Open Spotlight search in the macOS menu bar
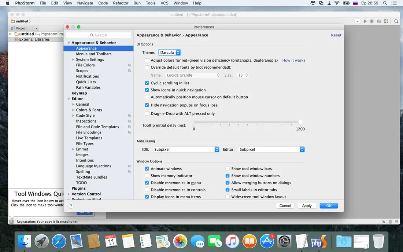Viewport: 403px width, 252px height. pos(385,3)
